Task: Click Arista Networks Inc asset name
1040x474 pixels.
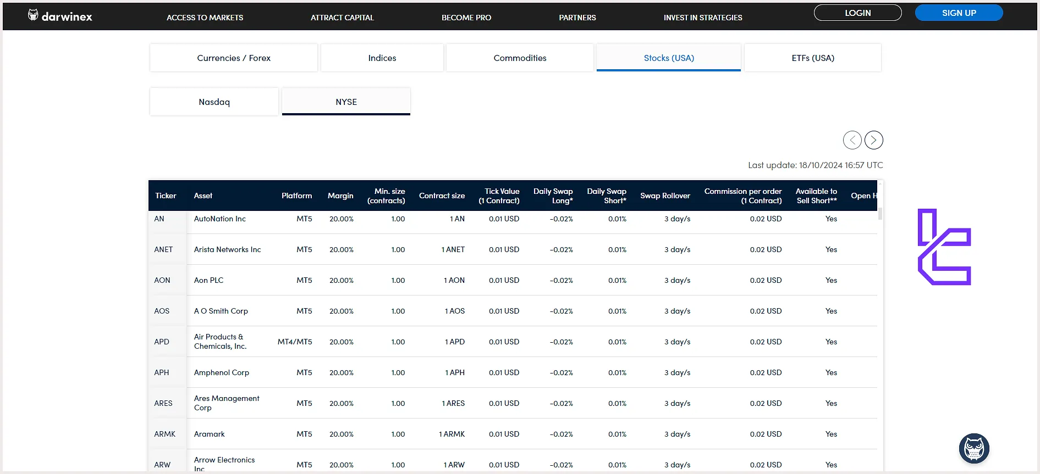Action: (x=227, y=249)
